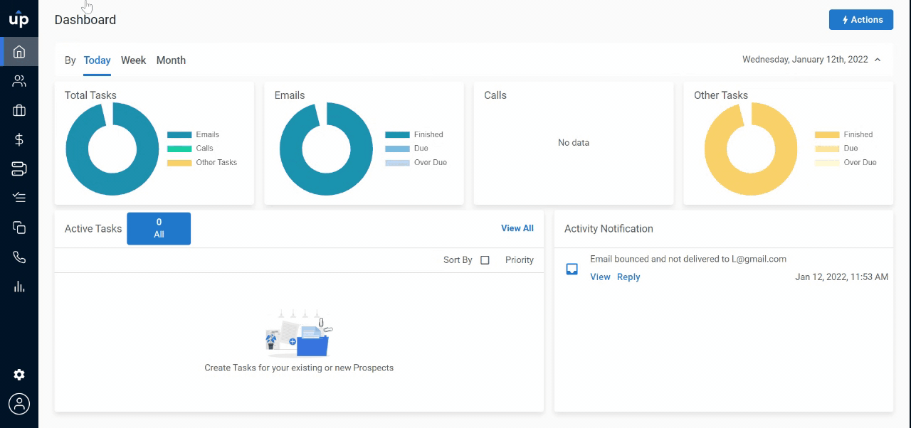The height and width of the screenshot is (428, 911).
Task: Click the "Email bounced and not delivered" message
Action: (688, 260)
